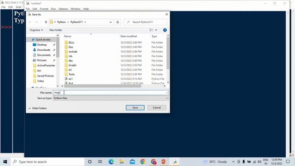The height and width of the screenshot is (166, 295).
Task: Open Task View from taskbar
Action: tap(100, 162)
